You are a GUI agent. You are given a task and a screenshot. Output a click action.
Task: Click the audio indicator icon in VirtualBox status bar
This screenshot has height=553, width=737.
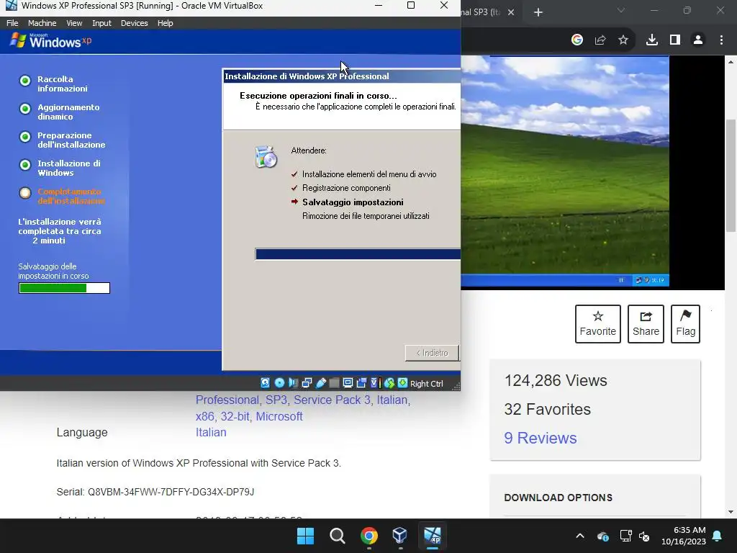(293, 383)
